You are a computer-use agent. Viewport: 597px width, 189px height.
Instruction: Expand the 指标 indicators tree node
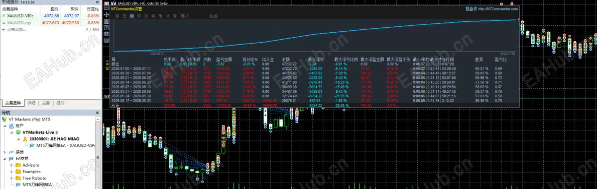(4, 152)
